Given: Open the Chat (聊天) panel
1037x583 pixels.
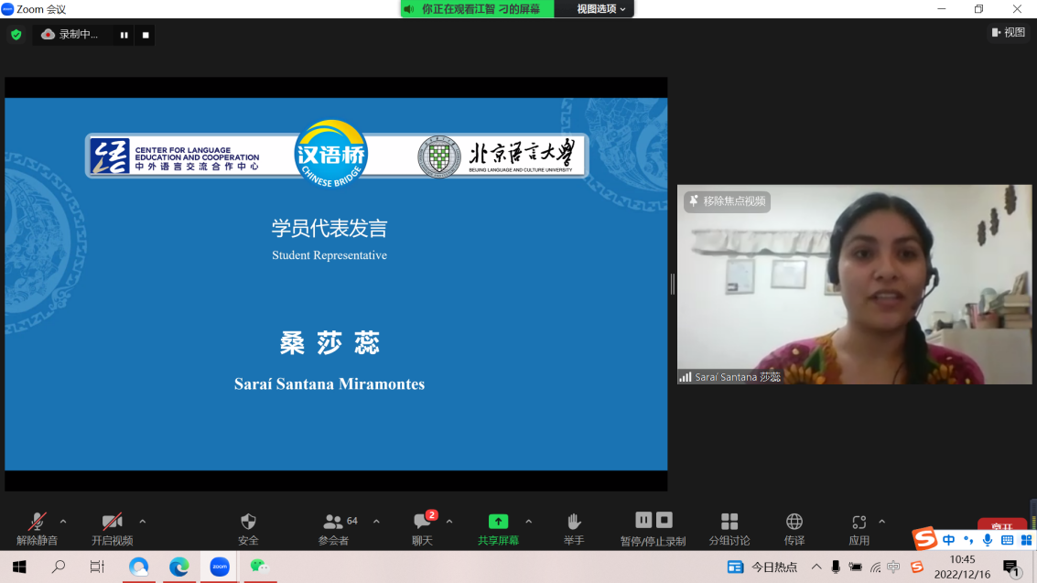Looking at the screenshot, I should (422, 522).
